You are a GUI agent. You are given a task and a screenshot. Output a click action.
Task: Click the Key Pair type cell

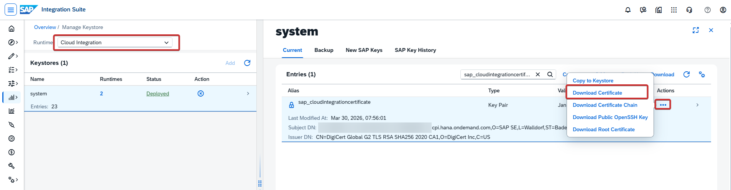pos(498,105)
